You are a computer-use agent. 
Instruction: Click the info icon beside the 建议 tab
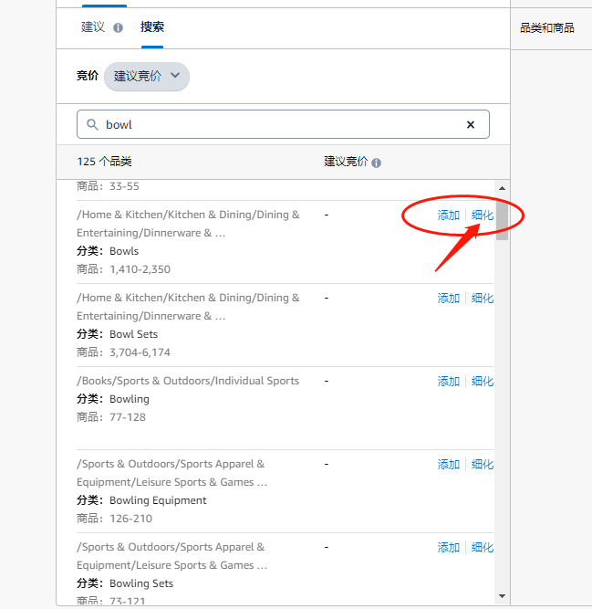(x=118, y=27)
